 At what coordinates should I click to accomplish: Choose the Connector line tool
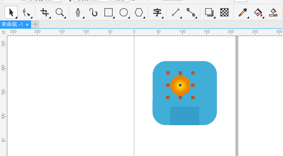pos(191,13)
